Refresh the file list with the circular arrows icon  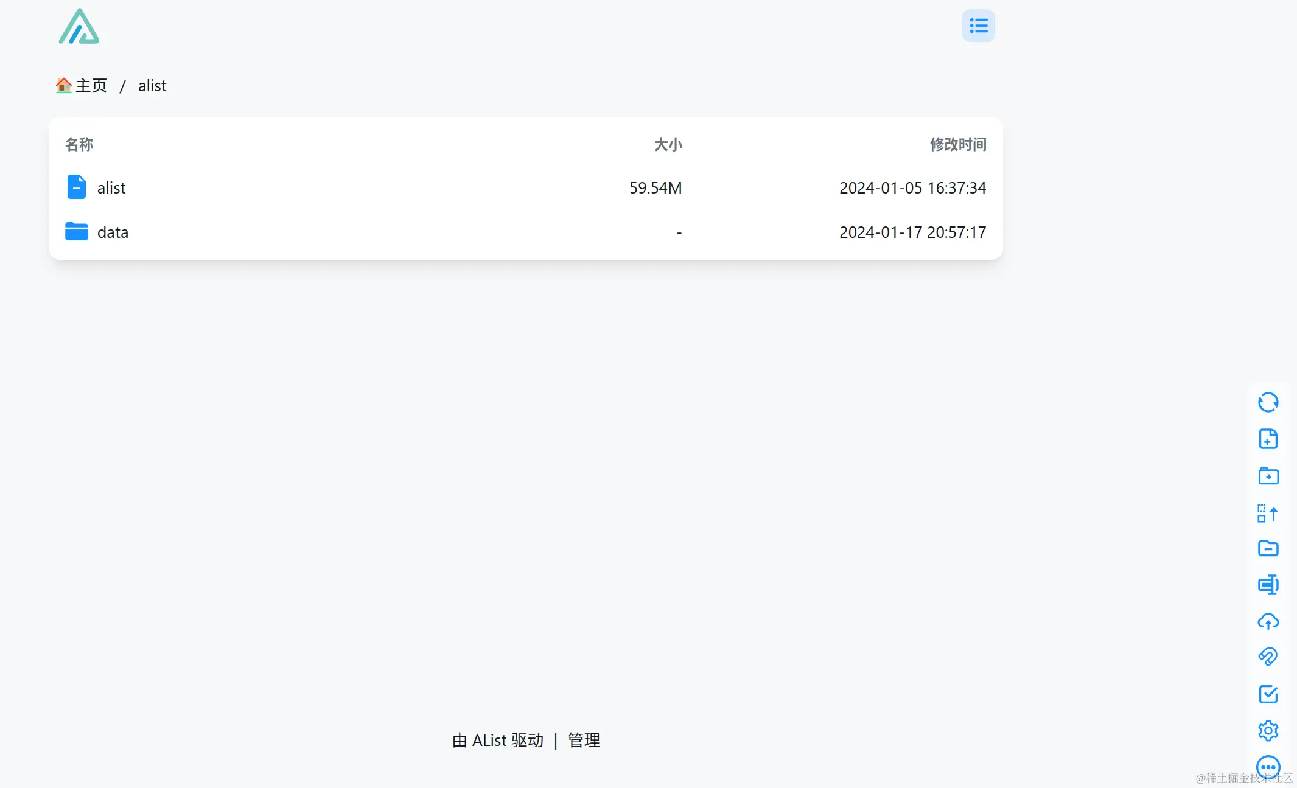click(x=1268, y=402)
